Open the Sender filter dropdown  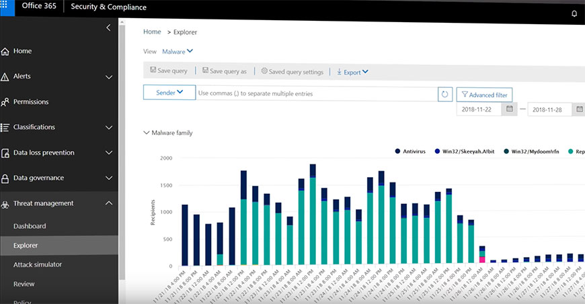tap(169, 93)
